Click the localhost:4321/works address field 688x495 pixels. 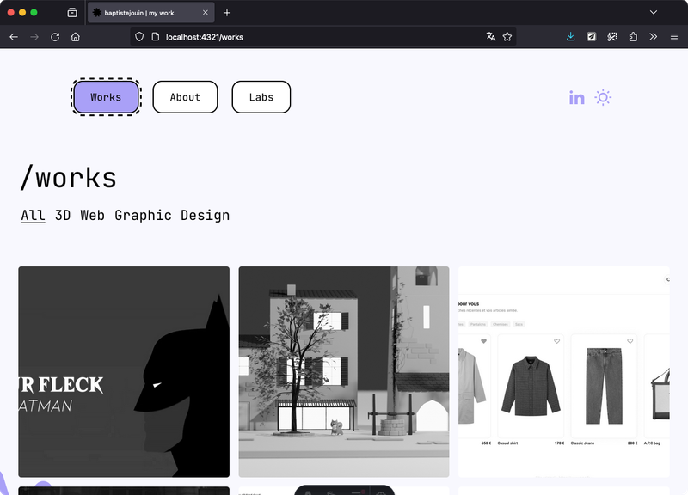(x=325, y=37)
